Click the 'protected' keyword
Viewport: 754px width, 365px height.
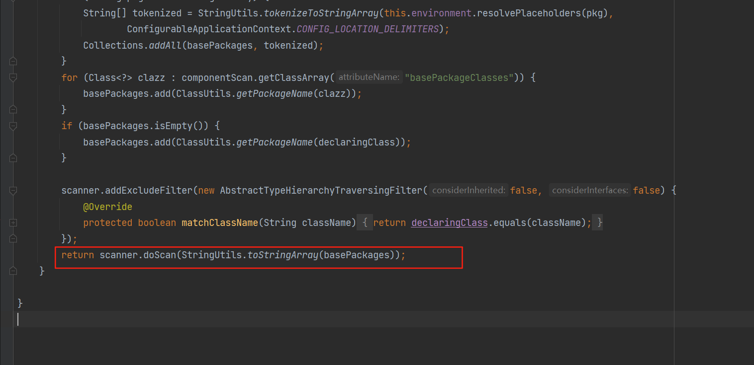108,223
